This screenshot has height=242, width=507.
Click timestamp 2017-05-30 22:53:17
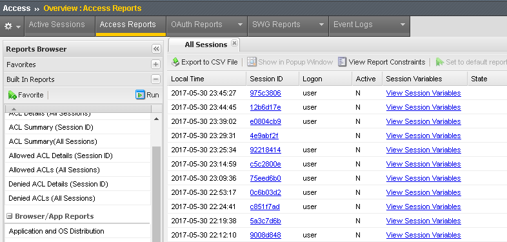(204, 192)
